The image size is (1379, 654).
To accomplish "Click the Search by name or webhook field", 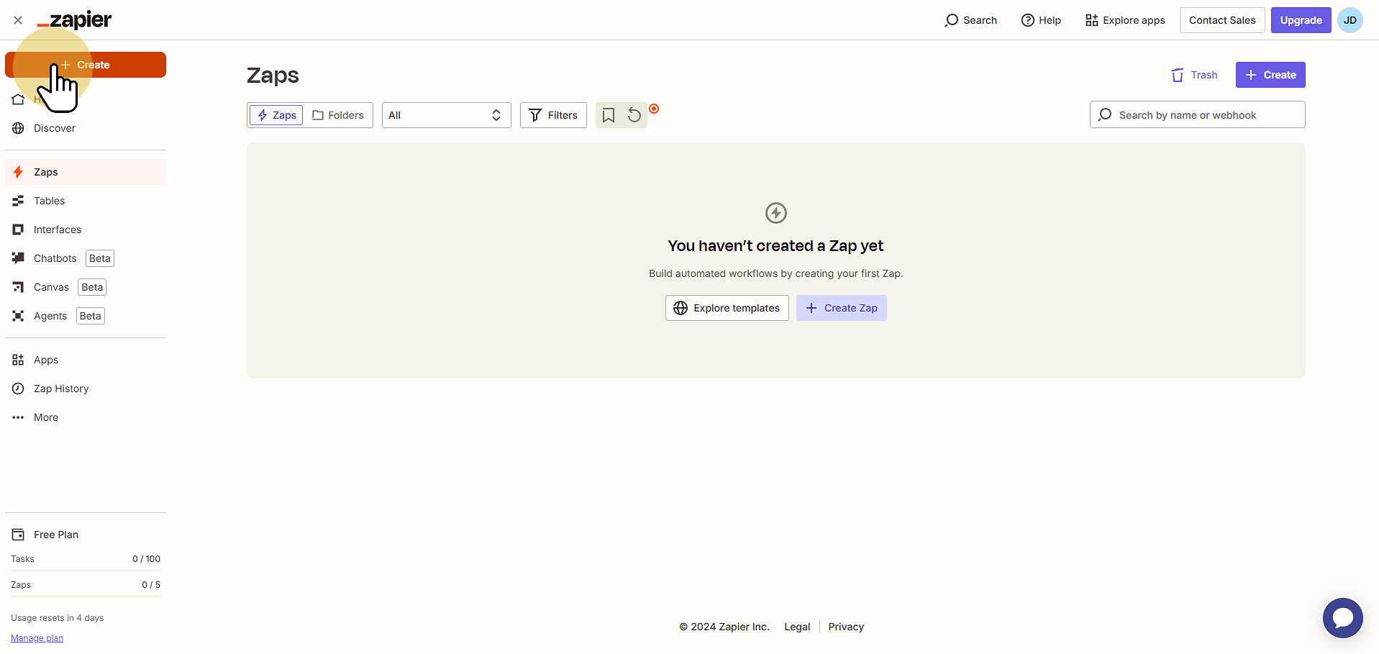I will pos(1197,115).
